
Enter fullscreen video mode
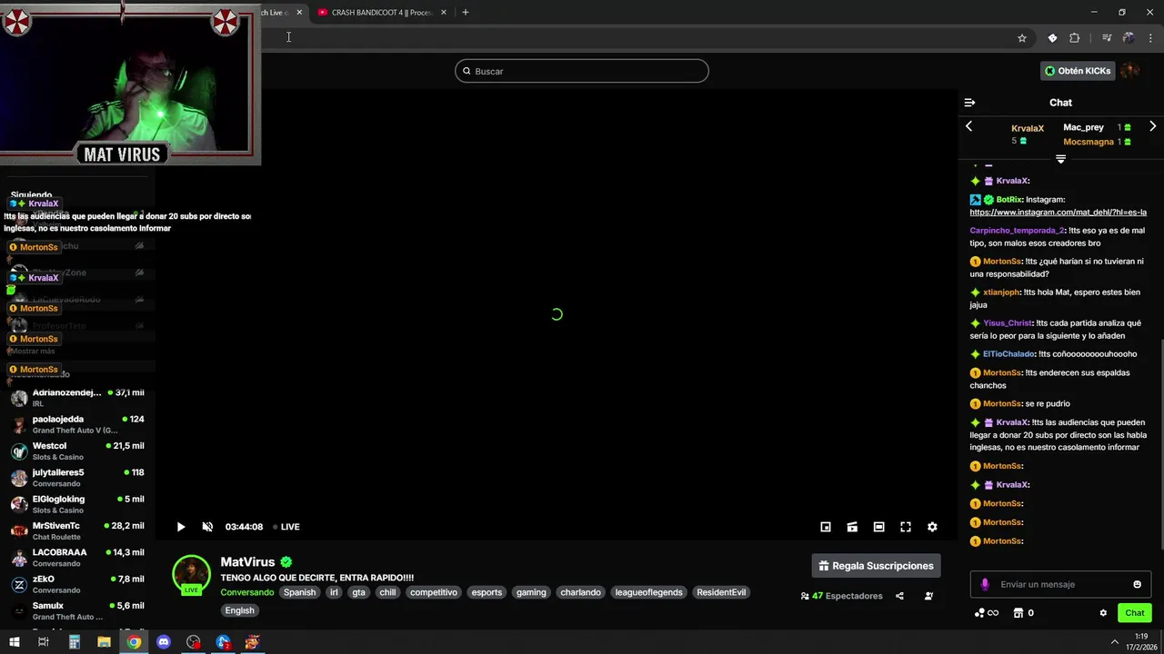(906, 527)
